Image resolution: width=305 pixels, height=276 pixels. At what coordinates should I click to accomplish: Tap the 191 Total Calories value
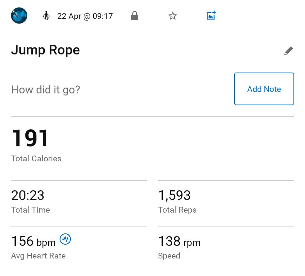click(x=30, y=138)
